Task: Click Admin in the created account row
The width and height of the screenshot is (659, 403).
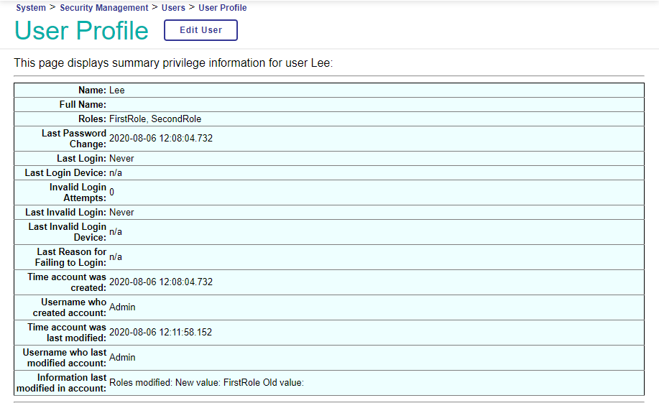Action: [122, 307]
